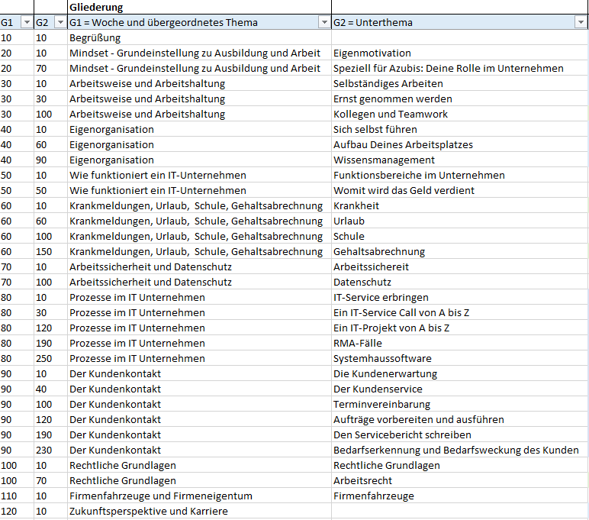
Task: Select Zukunftsperspektive und Karriere cell
Action: (199, 512)
